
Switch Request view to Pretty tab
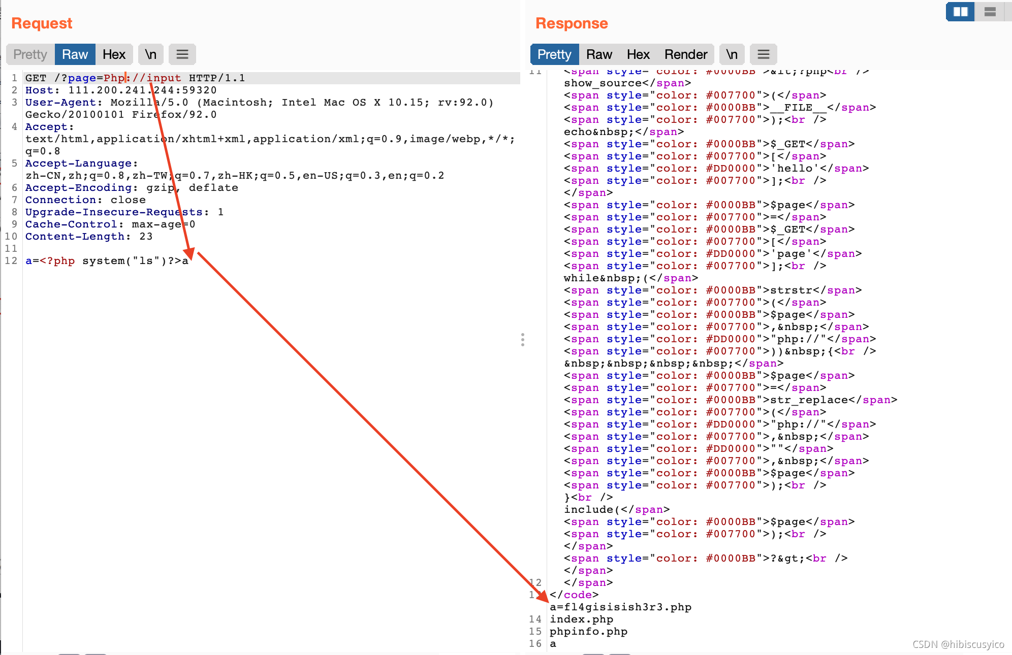point(30,54)
